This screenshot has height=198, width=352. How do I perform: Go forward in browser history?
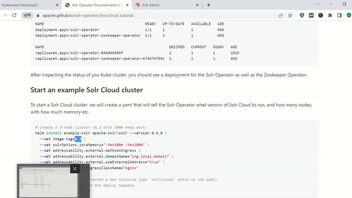5,15
